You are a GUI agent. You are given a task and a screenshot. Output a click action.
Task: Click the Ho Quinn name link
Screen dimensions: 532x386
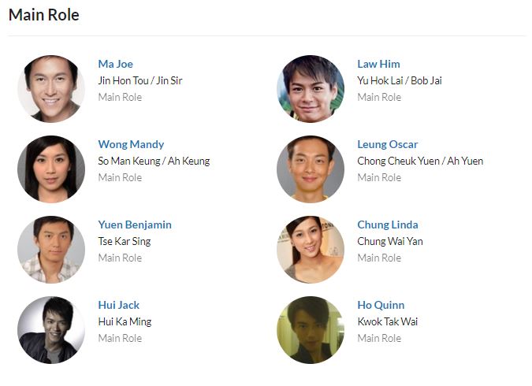point(381,305)
